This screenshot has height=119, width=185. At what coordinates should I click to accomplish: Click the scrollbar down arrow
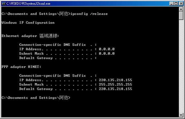[181, 115]
